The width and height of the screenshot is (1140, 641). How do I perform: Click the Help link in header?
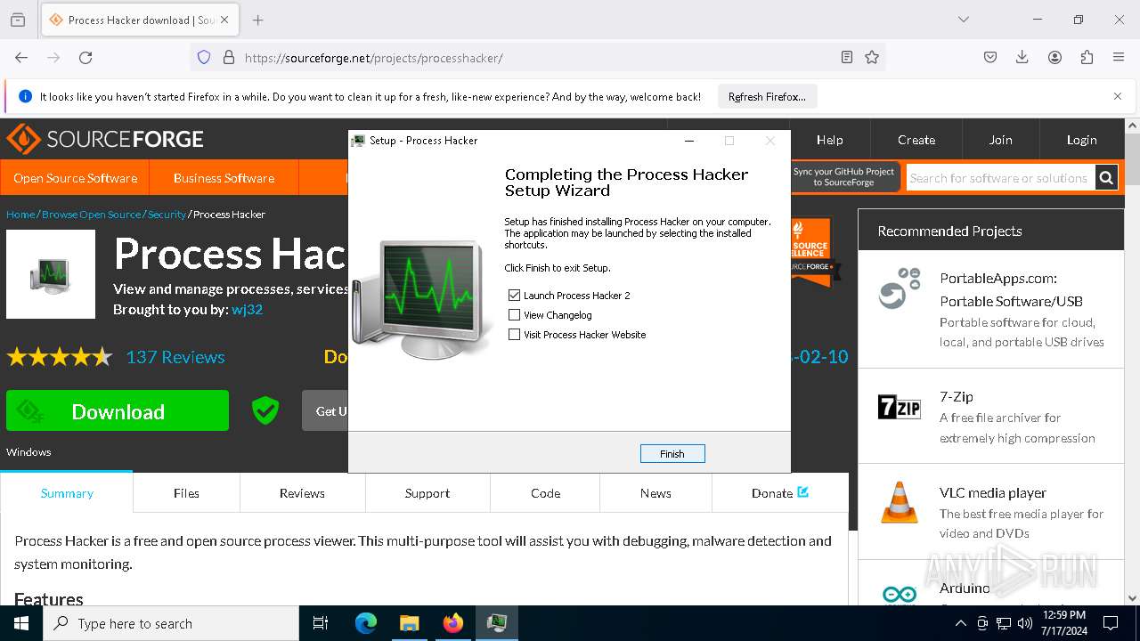[x=829, y=140]
